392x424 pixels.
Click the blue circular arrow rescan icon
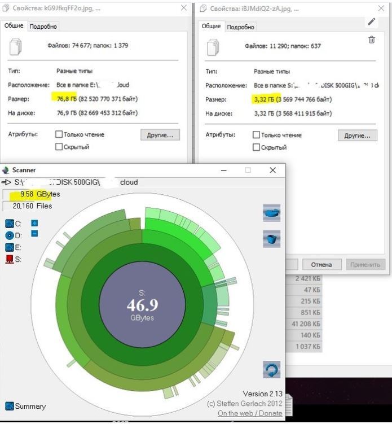tap(272, 370)
